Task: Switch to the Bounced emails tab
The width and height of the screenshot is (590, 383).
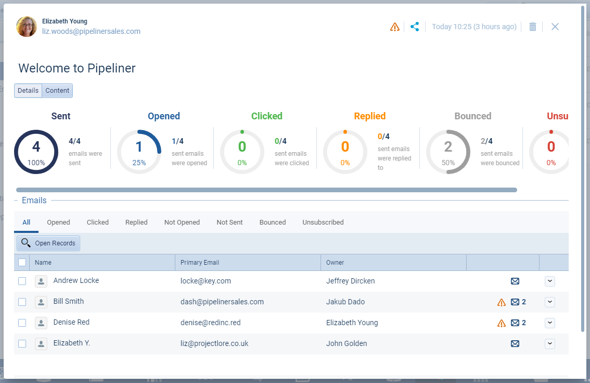Action: [273, 223]
